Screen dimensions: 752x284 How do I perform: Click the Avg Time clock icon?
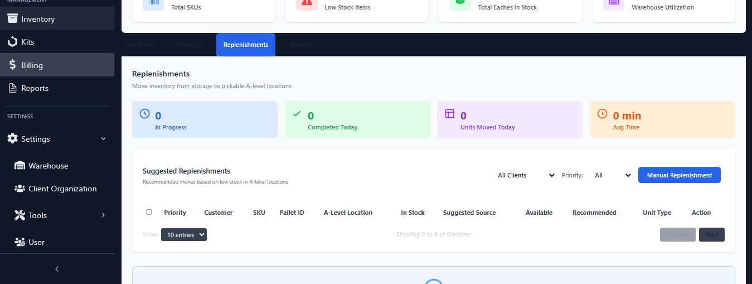602,113
